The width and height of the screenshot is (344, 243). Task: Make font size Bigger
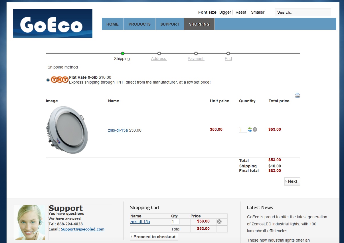pyautogui.click(x=225, y=12)
